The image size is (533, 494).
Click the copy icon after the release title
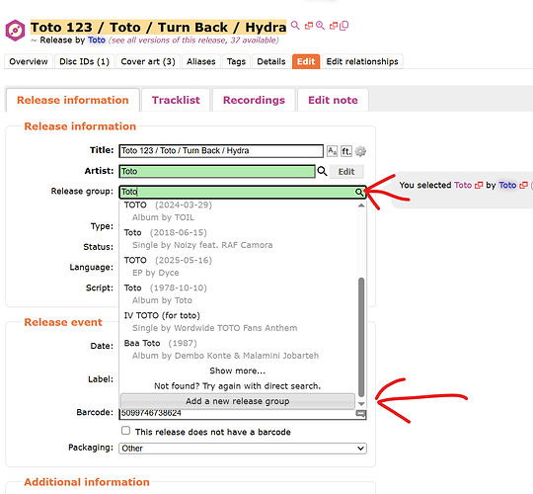tap(344, 26)
